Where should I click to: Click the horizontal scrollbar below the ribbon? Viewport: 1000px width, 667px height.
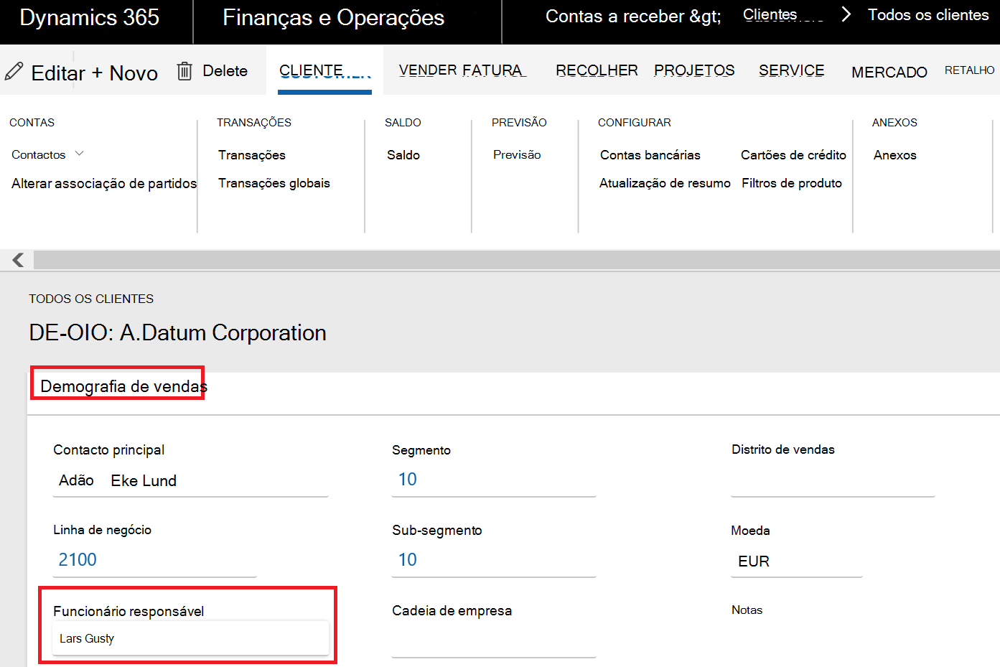point(517,260)
